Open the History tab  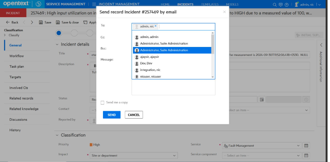click(x=27, y=130)
